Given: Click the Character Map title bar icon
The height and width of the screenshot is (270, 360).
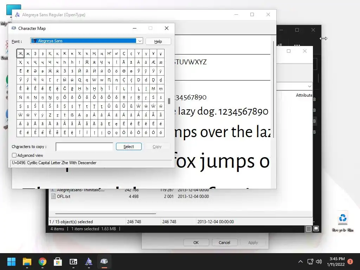Looking at the screenshot, I should [x=14, y=28].
